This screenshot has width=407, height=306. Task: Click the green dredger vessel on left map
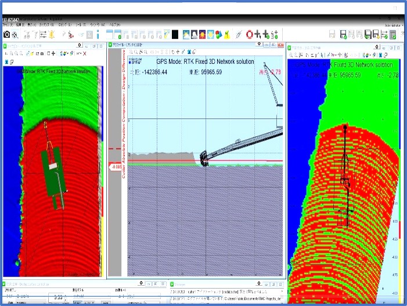[55, 174]
